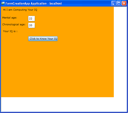Click the Chronological age input field
Screen dimensions: 128x113
(32, 25)
